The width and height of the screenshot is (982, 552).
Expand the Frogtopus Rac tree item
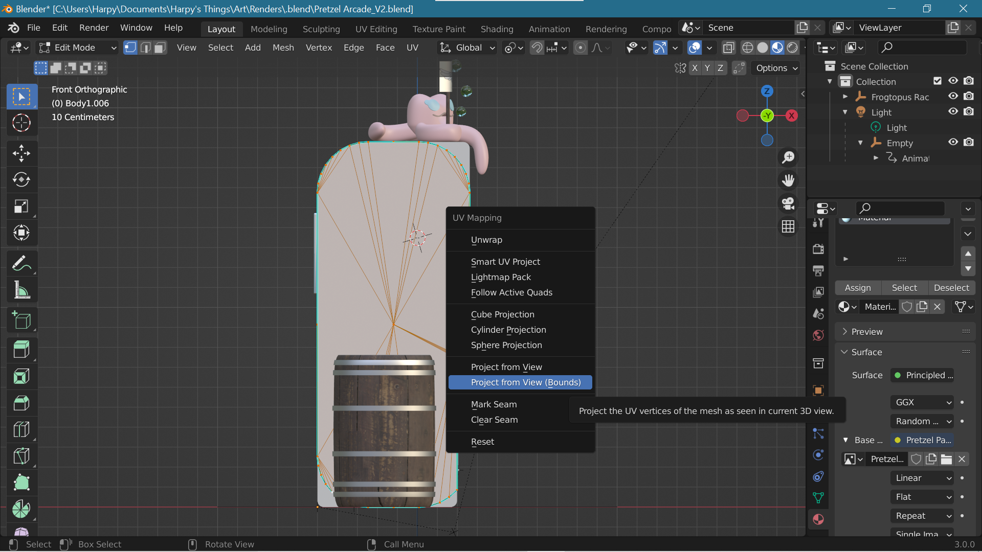[x=845, y=97]
